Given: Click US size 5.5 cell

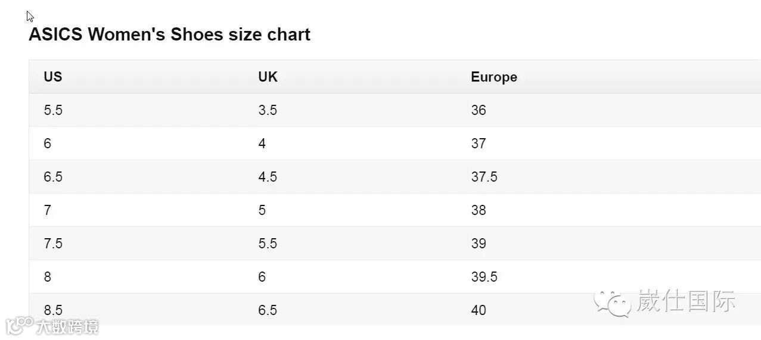Looking at the screenshot, I should pyautogui.click(x=53, y=110).
